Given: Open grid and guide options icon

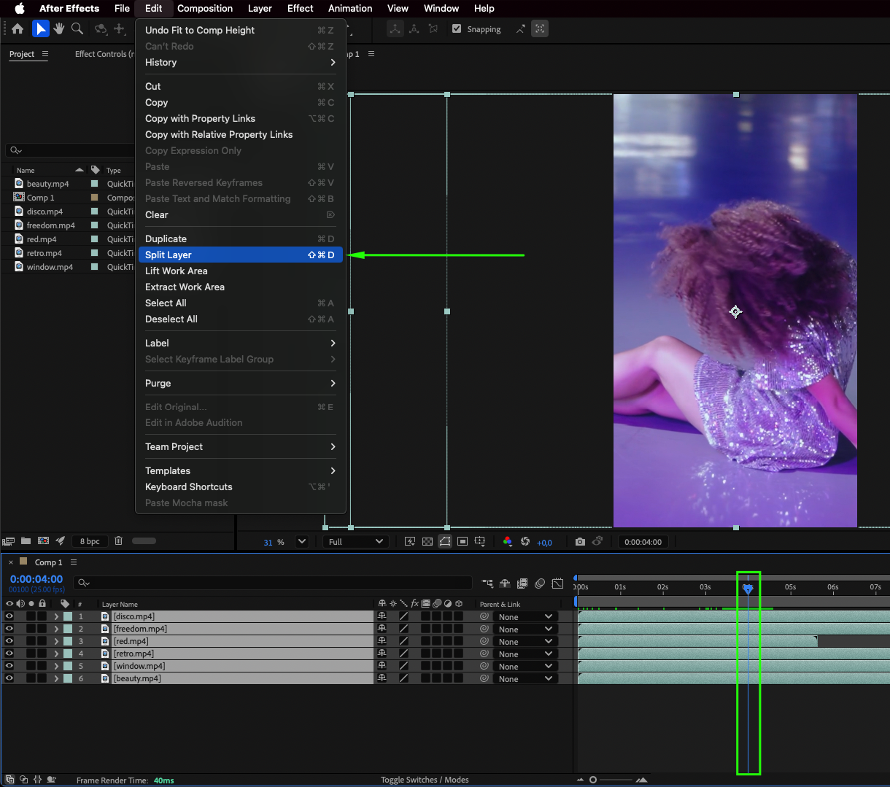Looking at the screenshot, I should (x=480, y=542).
